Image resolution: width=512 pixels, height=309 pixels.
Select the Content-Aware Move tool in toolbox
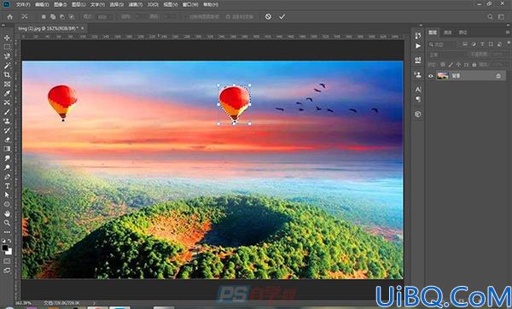(x=7, y=102)
